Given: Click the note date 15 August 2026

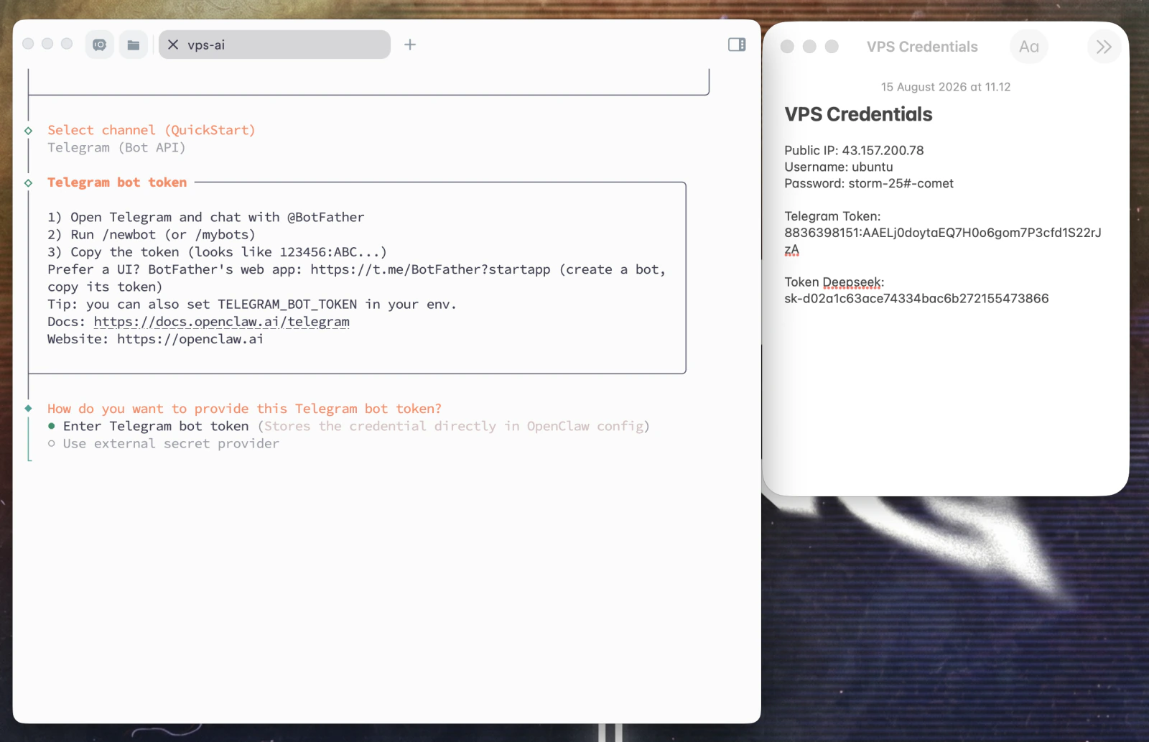Looking at the screenshot, I should click(946, 87).
